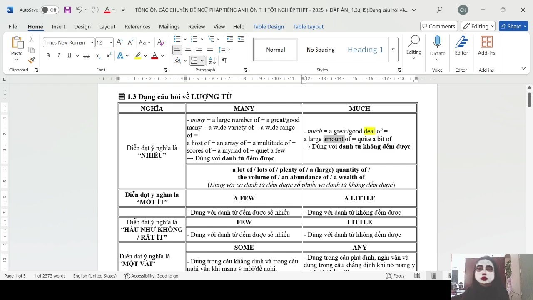Apply red font color button
This screenshot has width=533, height=300.
(154, 56)
